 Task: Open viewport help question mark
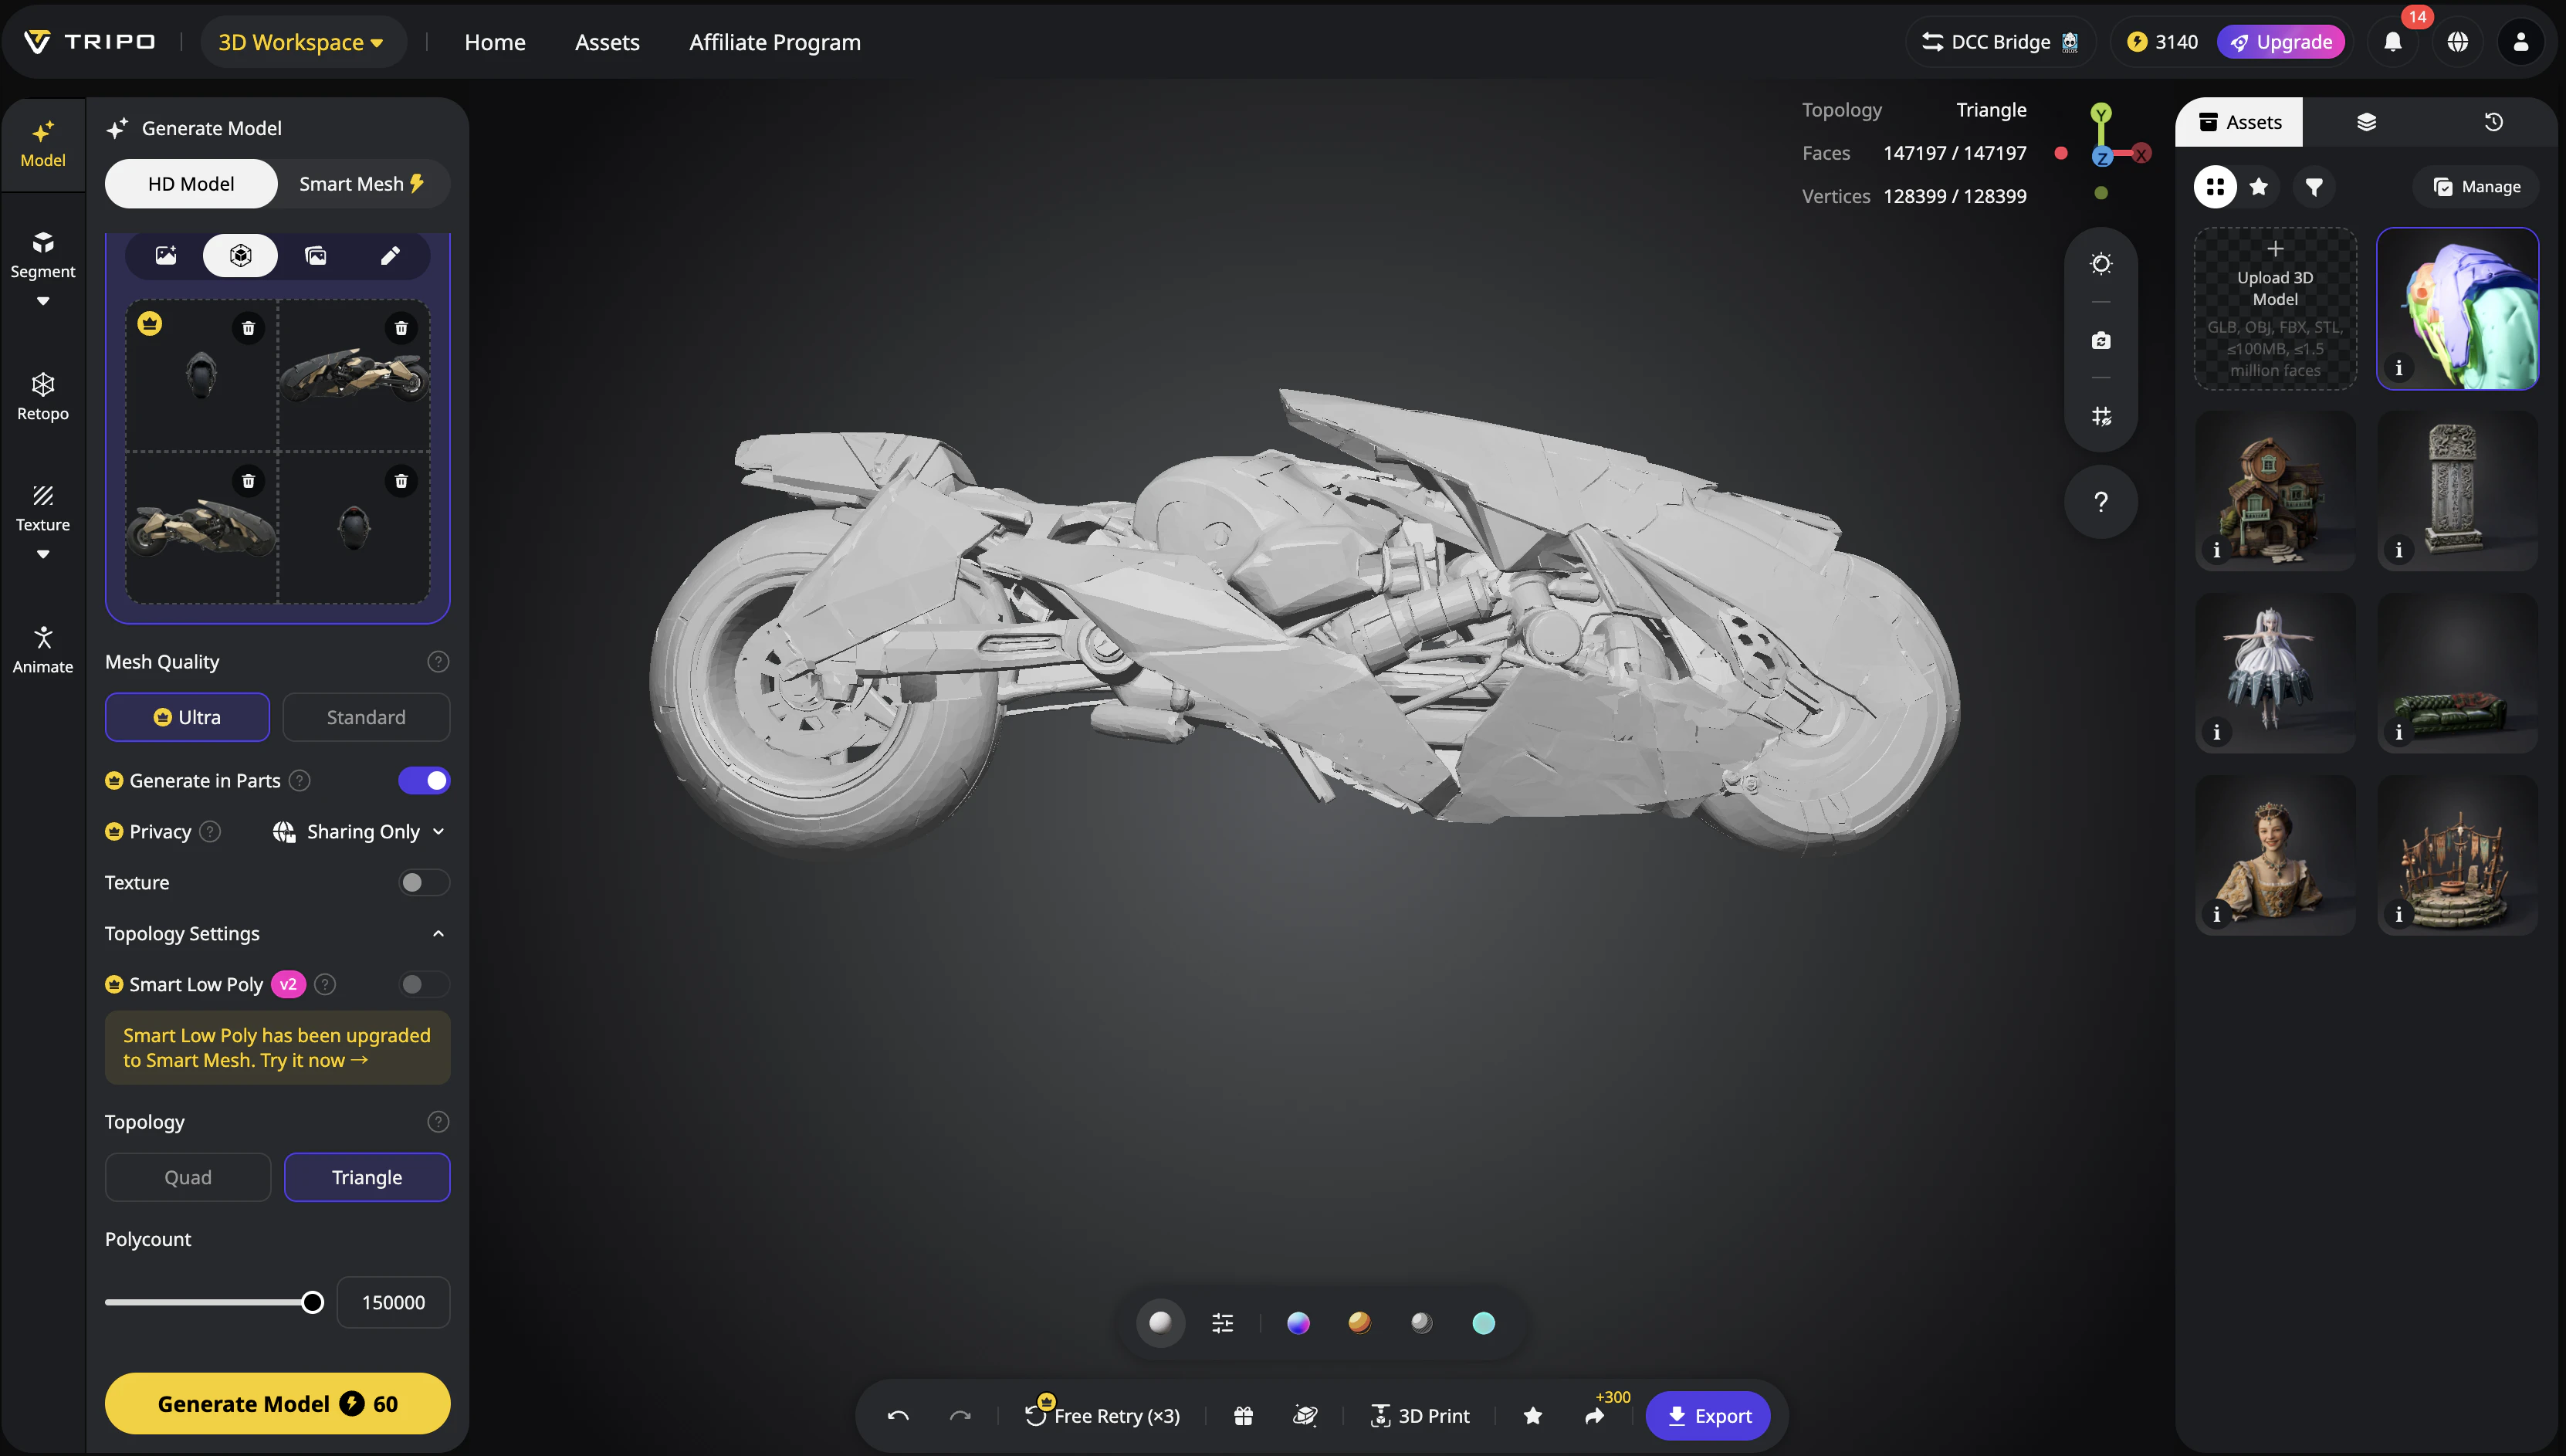tap(2101, 502)
